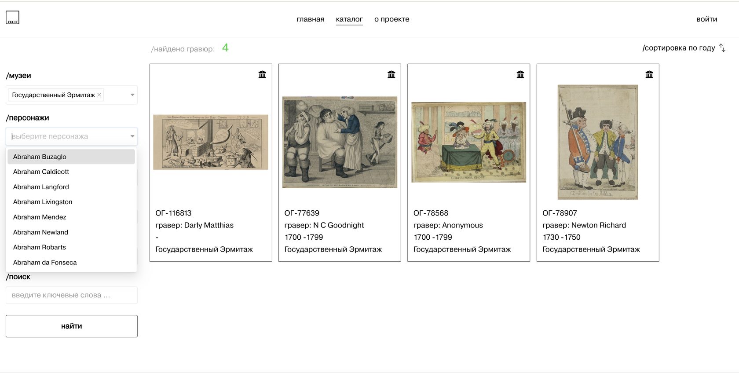Remove the Государственный Эрмитаж museum tag

(99, 95)
